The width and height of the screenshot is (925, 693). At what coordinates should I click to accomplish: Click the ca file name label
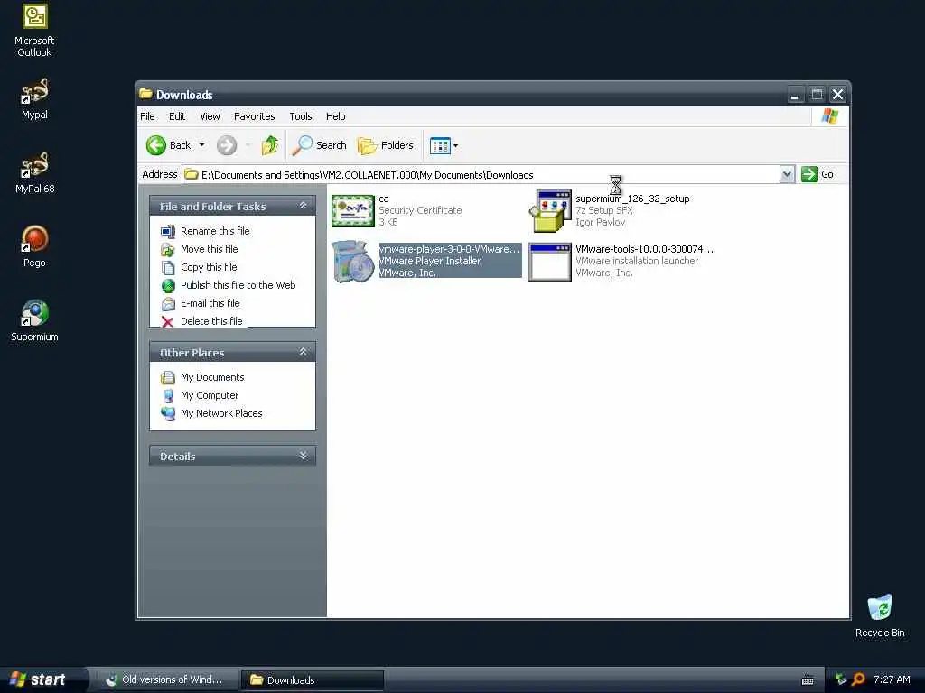(383, 199)
